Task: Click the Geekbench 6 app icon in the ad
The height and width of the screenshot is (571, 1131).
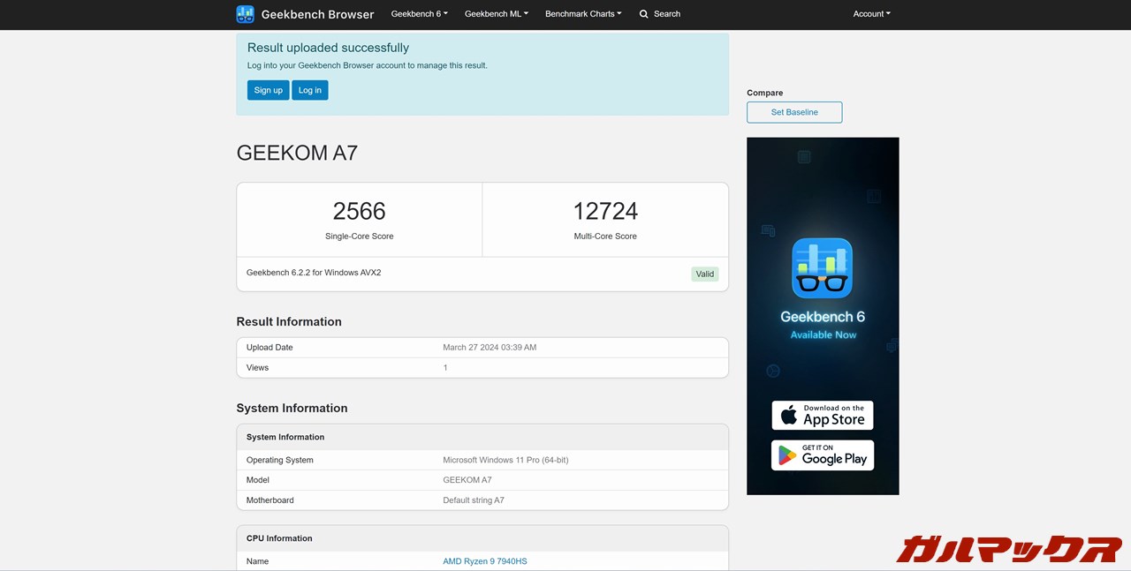Action: (x=822, y=267)
